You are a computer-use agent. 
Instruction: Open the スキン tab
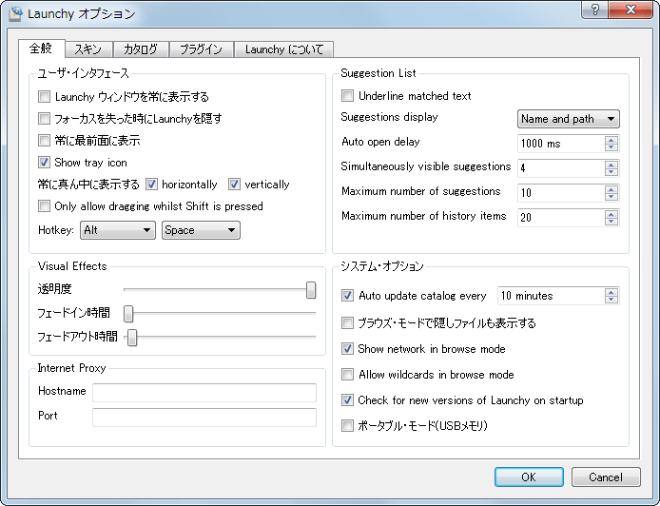click(x=88, y=49)
